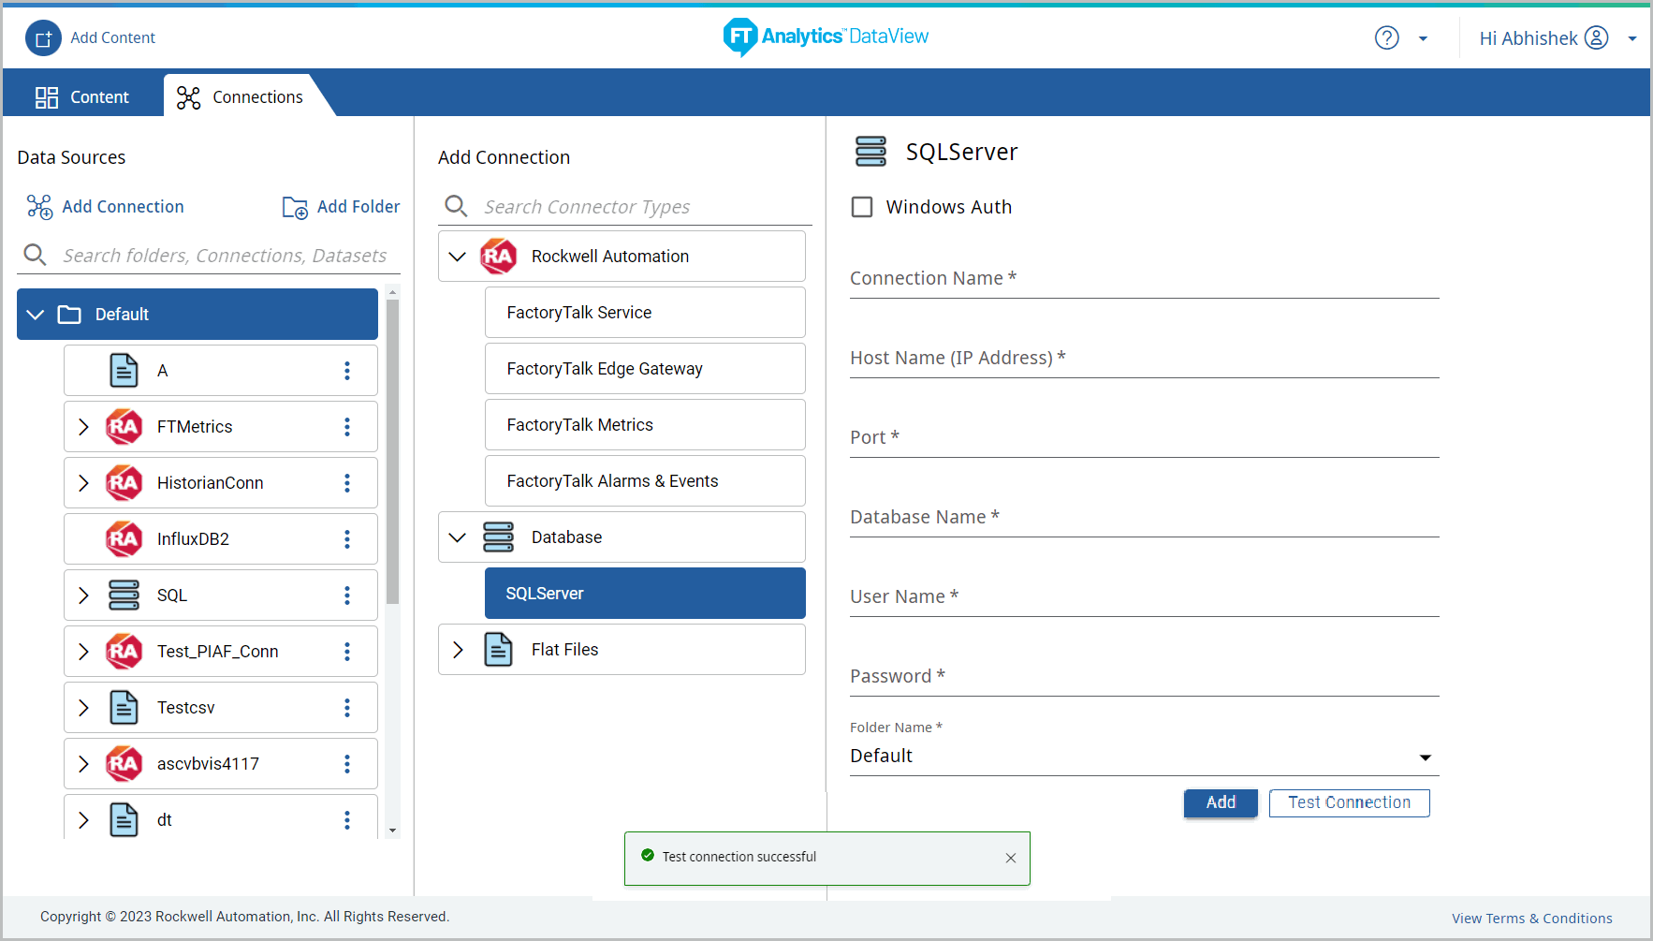Click the Data Sources list scrollbar
Image resolution: width=1653 pixels, height=941 pixels.
[x=392, y=449]
